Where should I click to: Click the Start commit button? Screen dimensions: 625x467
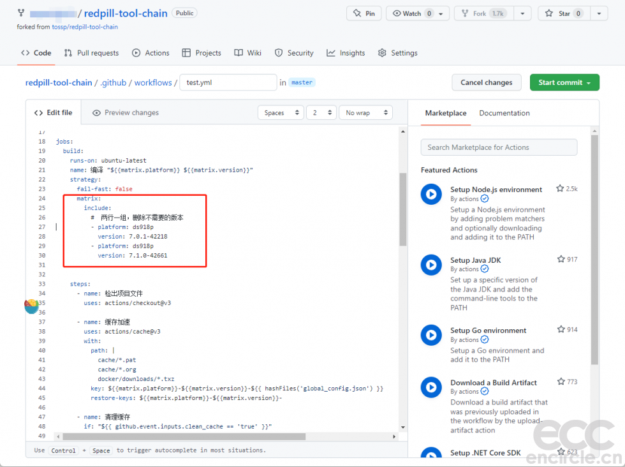564,82
